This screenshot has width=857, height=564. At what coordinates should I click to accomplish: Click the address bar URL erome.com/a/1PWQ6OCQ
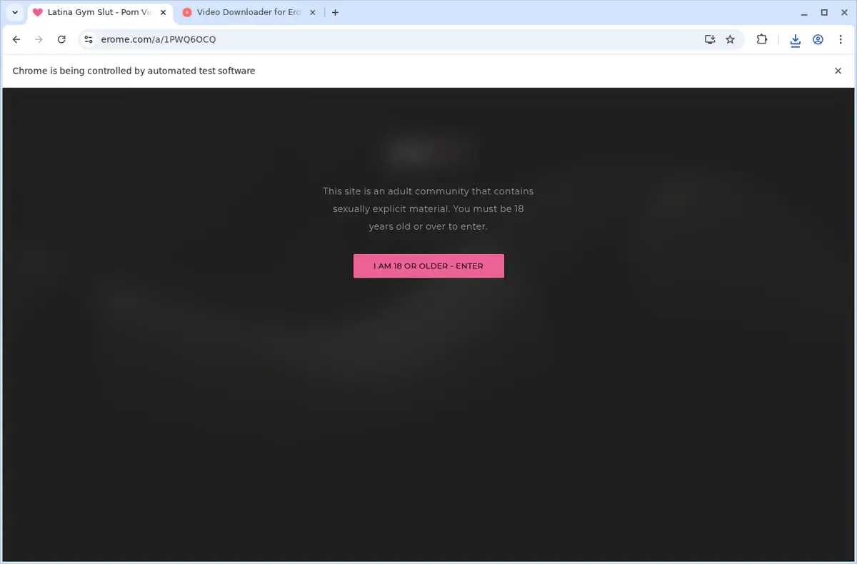(x=159, y=40)
